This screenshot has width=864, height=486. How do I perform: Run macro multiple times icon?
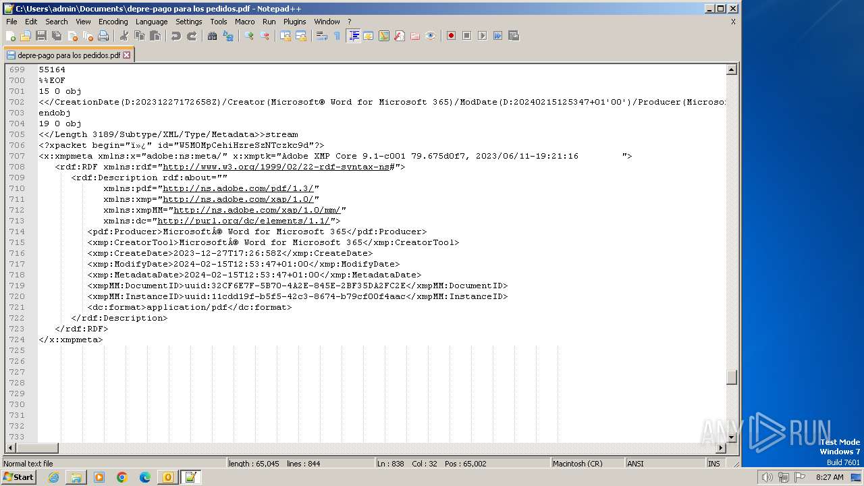497,36
